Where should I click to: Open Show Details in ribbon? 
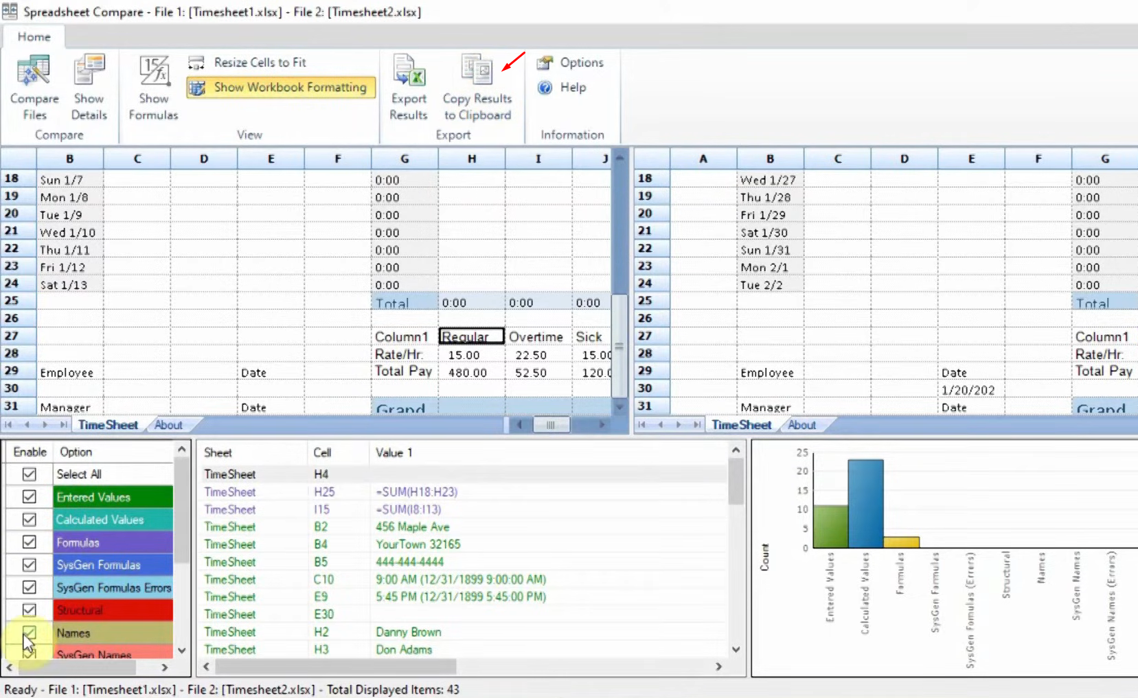tap(89, 87)
